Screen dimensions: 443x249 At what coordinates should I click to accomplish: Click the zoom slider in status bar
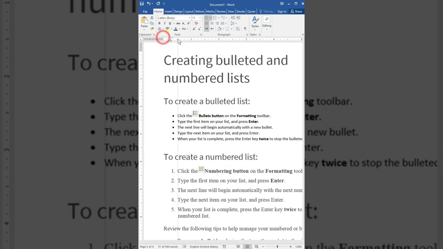click(x=277, y=247)
